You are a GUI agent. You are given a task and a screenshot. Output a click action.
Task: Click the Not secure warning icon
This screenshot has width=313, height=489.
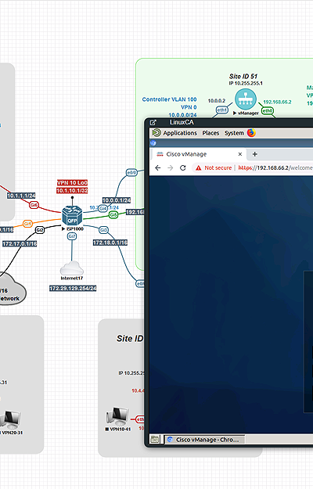(198, 168)
